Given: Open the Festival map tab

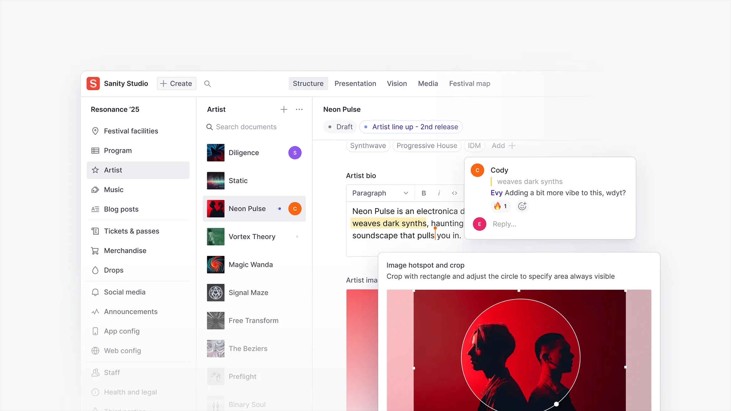Looking at the screenshot, I should click(x=469, y=84).
